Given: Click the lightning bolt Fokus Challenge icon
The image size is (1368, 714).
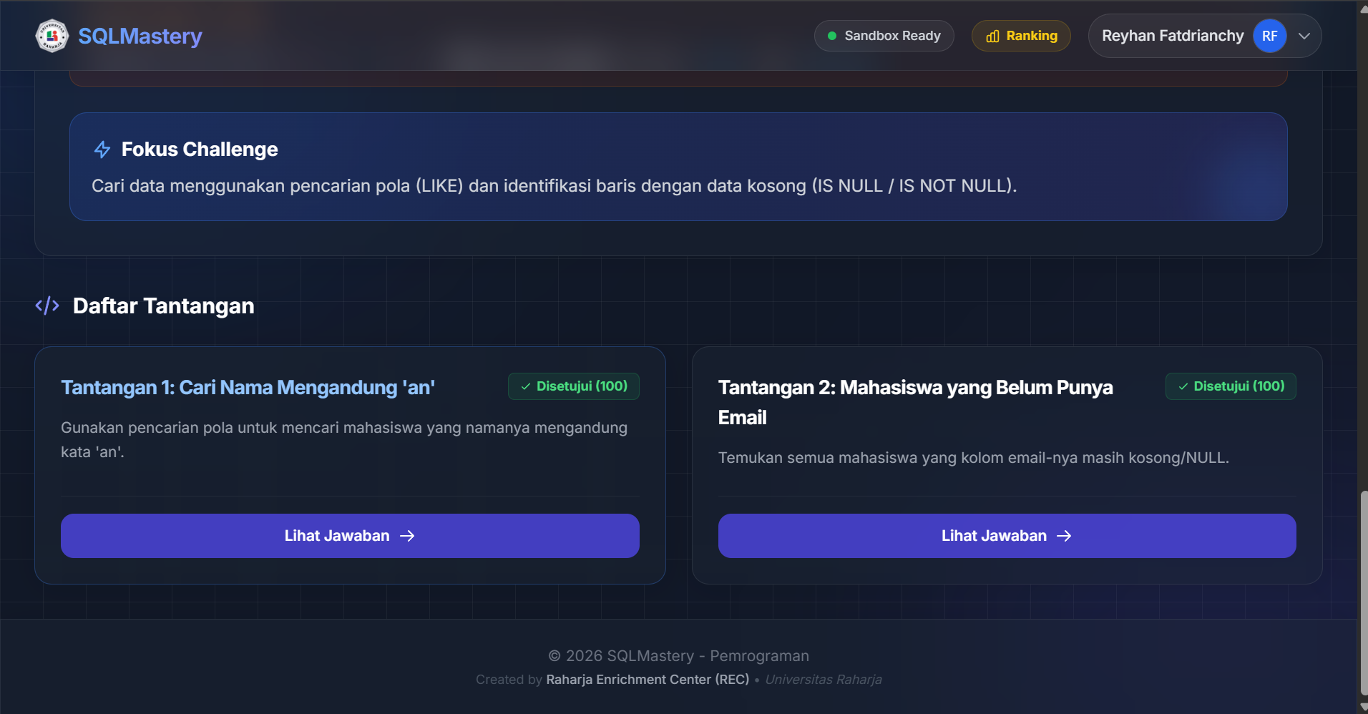Looking at the screenshot, I should 102,150.
